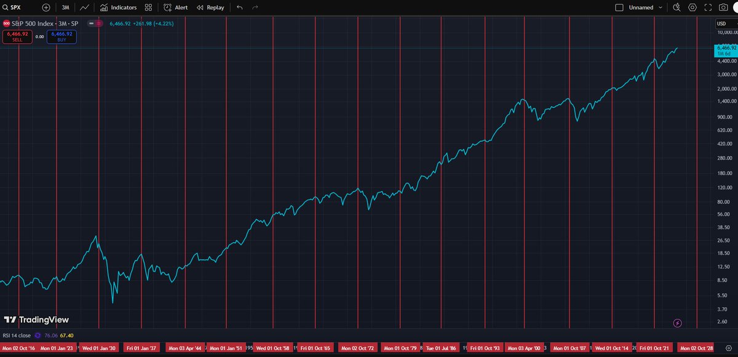Image resolution: width=738 pixels, height=357 pixels.
Task: Open chart settings hexagon icon
Action: 692,7
